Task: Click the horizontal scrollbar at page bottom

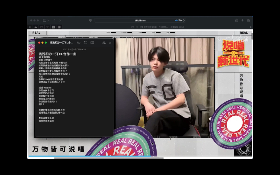Action: (109, 158)
